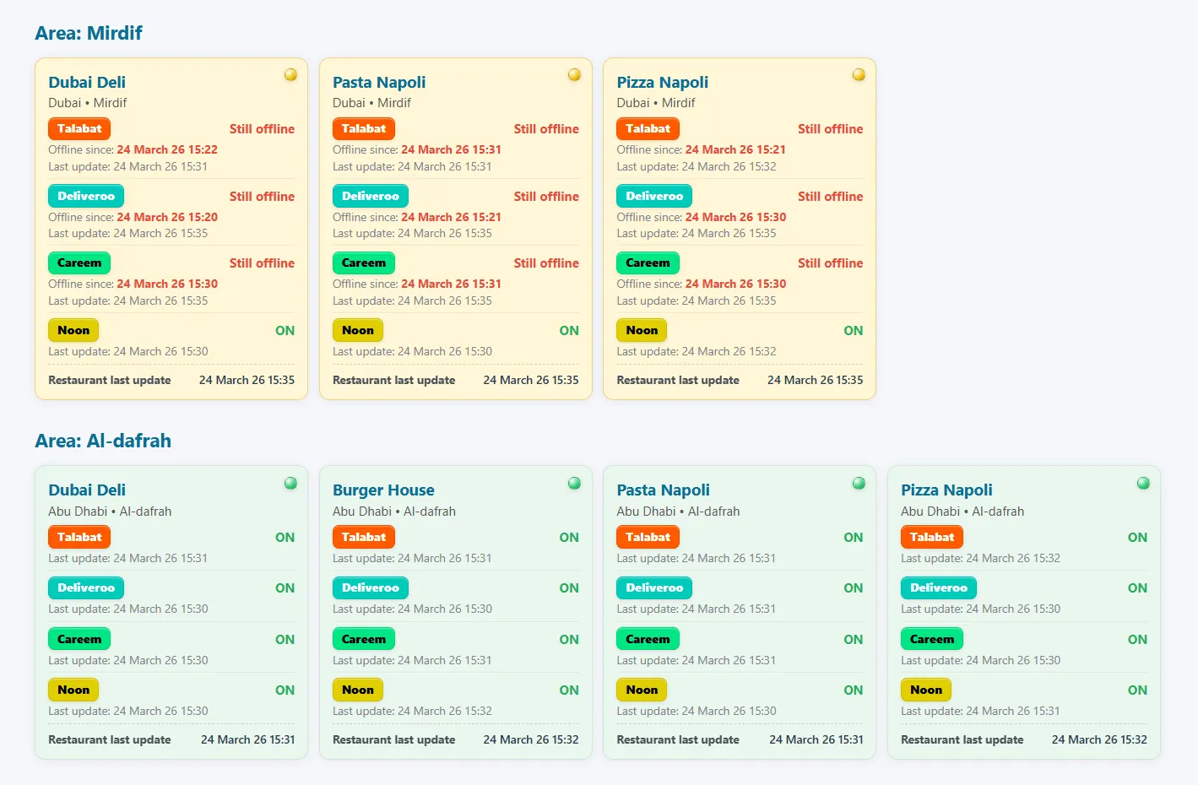This screenshot has height=785, width=1198.
Task: Open the Area: Mirdif section heading
Action: pos(89,33)
